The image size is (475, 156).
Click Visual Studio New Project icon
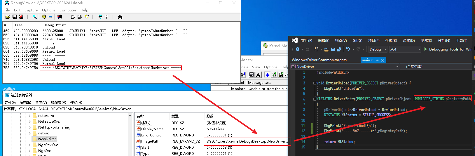tap(316, 49)
